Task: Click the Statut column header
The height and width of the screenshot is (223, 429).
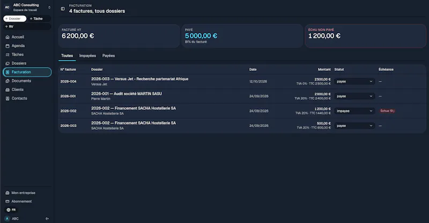Action: [x=339, y=70]
